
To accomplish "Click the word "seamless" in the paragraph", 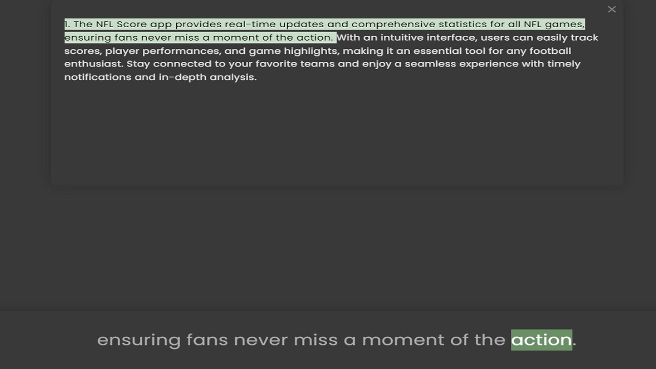I will tap(430, 64).
